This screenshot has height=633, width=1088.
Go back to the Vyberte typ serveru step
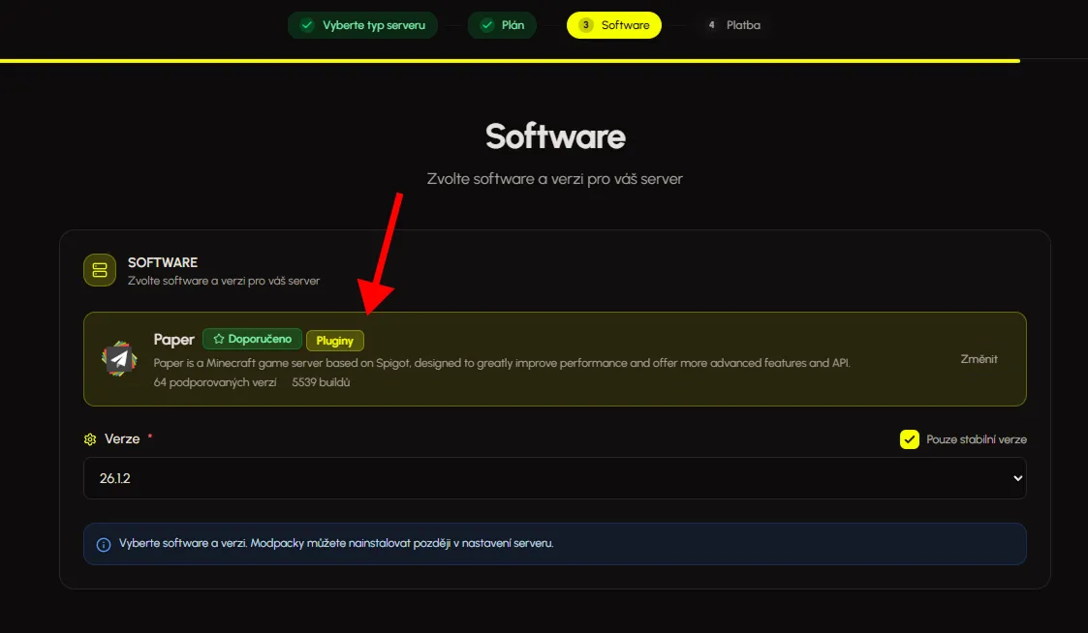click(362, 25)
